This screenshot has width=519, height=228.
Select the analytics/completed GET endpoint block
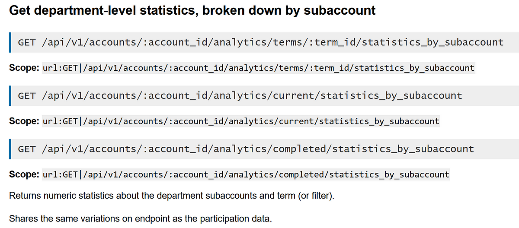264,149
